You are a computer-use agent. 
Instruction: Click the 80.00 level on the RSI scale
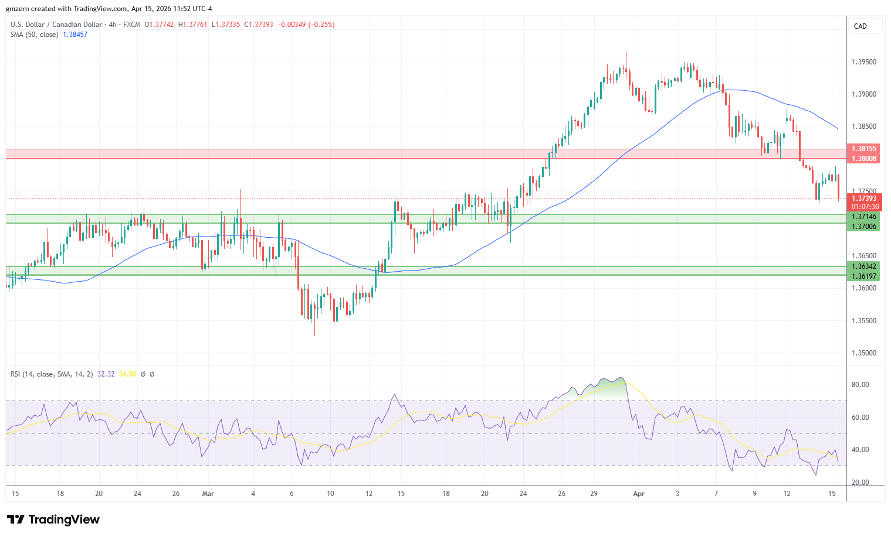tap(860, 385)
